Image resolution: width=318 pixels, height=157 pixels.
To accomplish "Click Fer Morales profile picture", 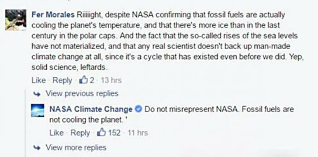I will coord(16,20).
